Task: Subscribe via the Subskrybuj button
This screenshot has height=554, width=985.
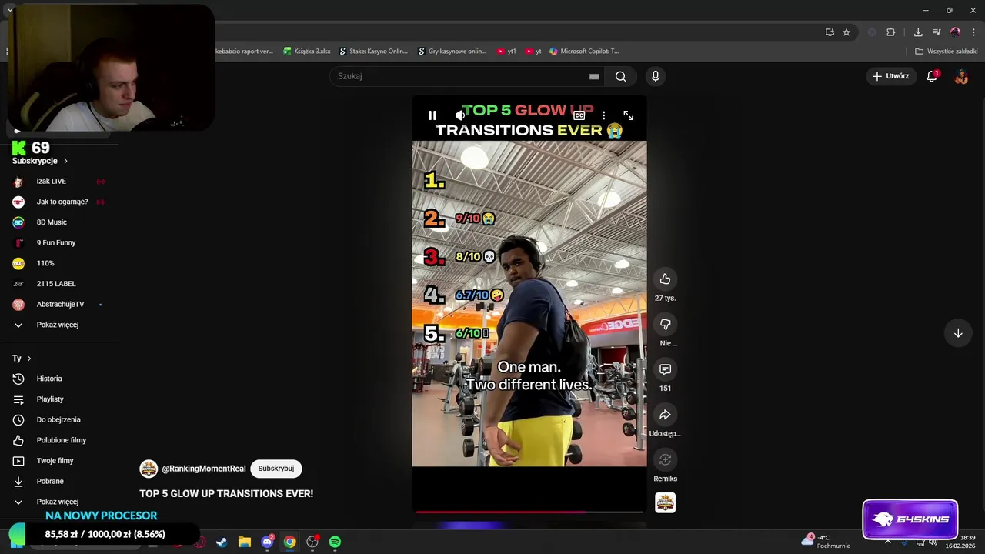Action: tap(275, 469)
